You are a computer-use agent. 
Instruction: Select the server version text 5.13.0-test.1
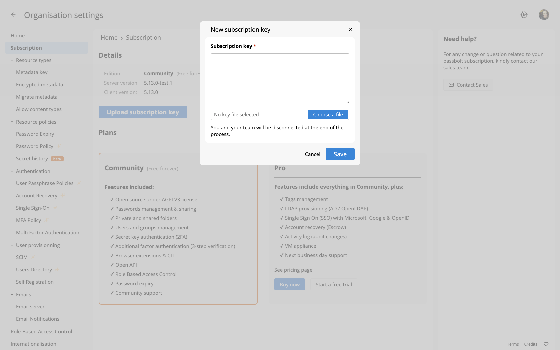click(x=158, y=83)
